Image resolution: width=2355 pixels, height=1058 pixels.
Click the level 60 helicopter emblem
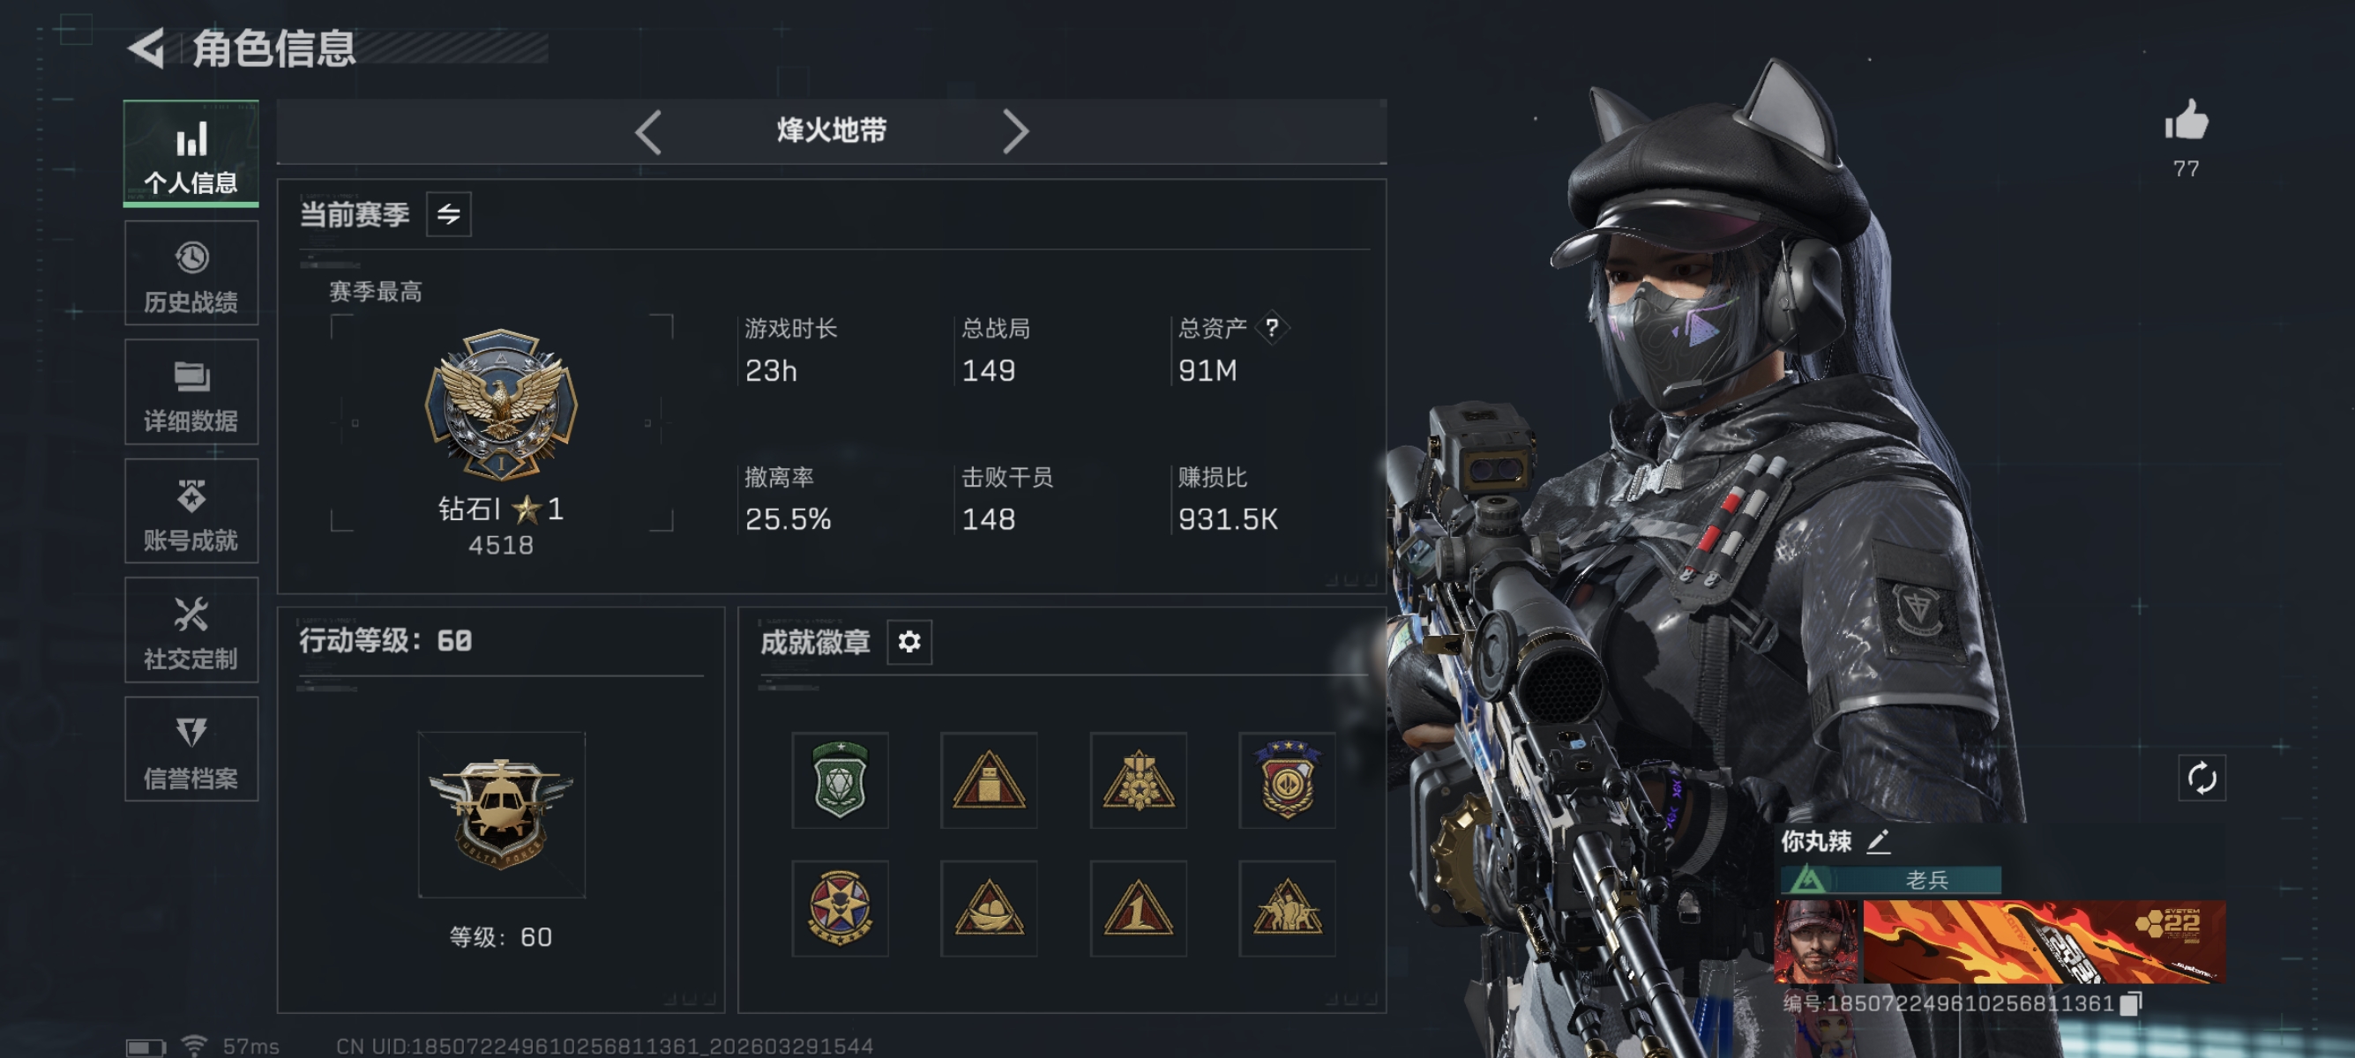click(501, 814)
